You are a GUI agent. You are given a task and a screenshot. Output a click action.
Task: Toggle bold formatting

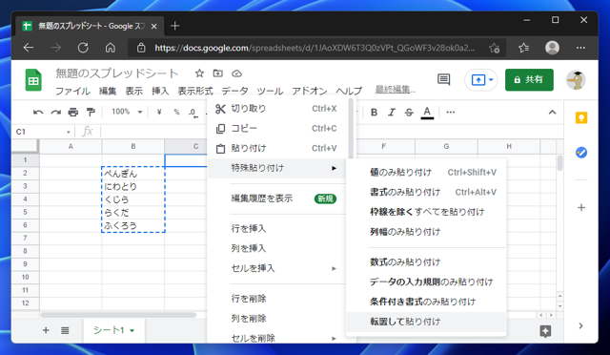(375, 113)
